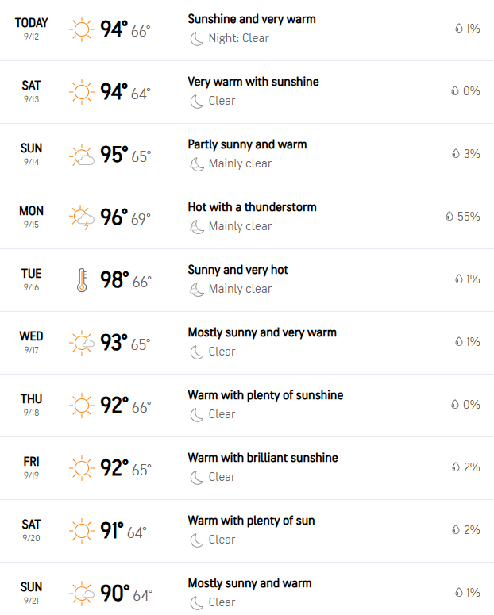This screenshot has width=494, height=615.
Task: Click 'Warm with brilliant sunshine' text
Action: [263, 458]
